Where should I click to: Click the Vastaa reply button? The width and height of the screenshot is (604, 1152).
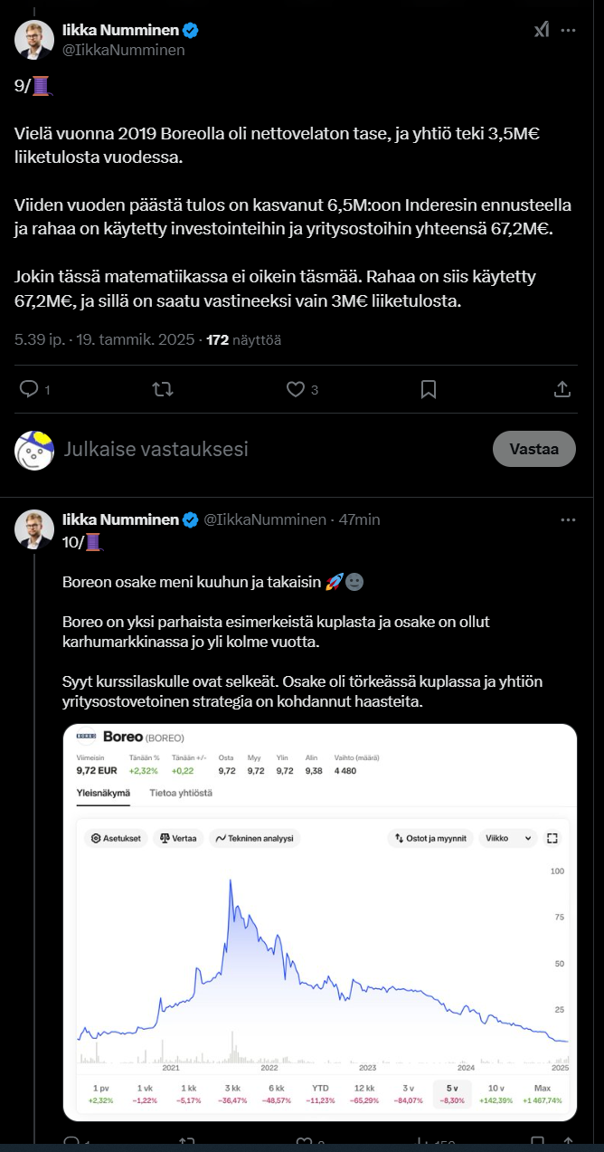tap(533, 449)
